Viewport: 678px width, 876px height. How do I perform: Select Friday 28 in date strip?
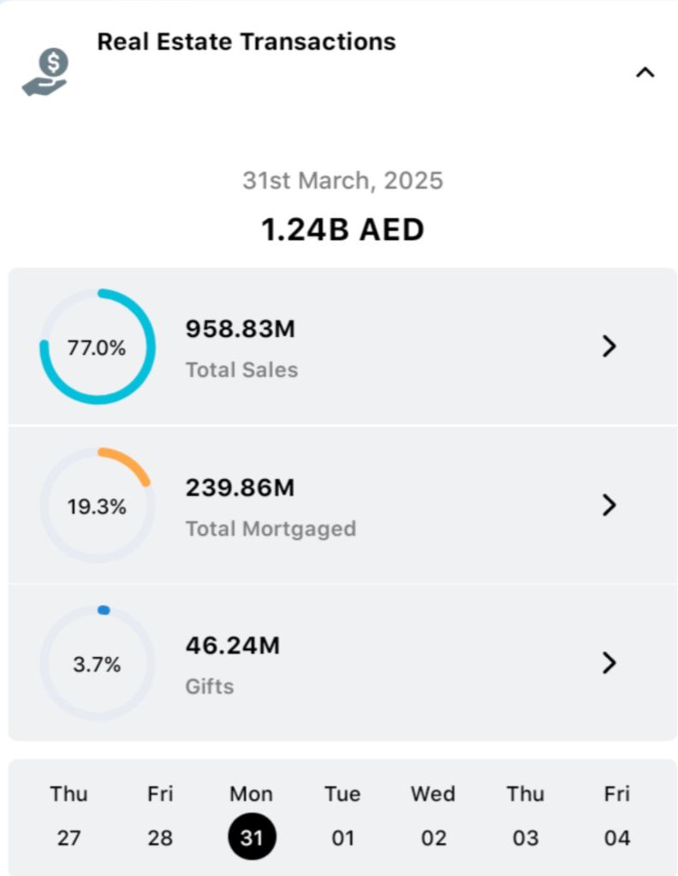pos(160,816)
